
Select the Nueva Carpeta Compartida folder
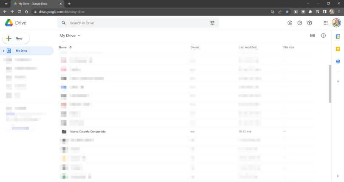(x=185, y=132)
